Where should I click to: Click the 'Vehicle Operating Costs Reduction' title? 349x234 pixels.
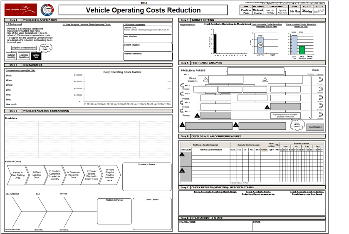coord(143,10)
